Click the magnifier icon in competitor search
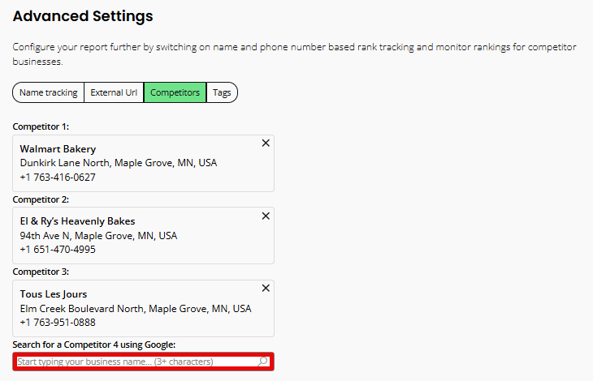This screenshot has width=593, height=381. 262,362
